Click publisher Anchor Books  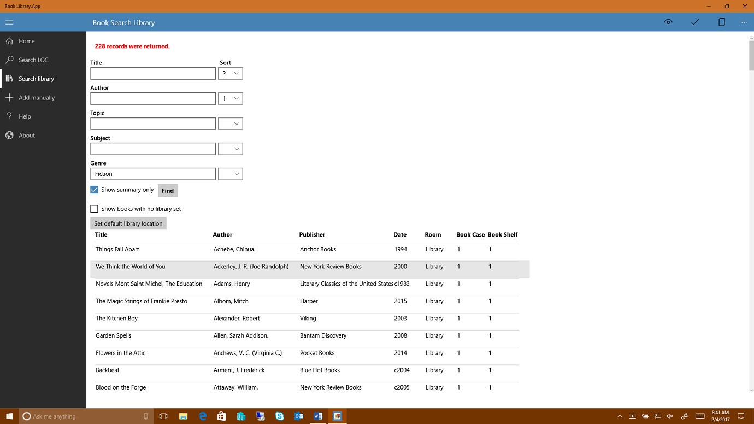pyautogui.click(x=318, y=249)
